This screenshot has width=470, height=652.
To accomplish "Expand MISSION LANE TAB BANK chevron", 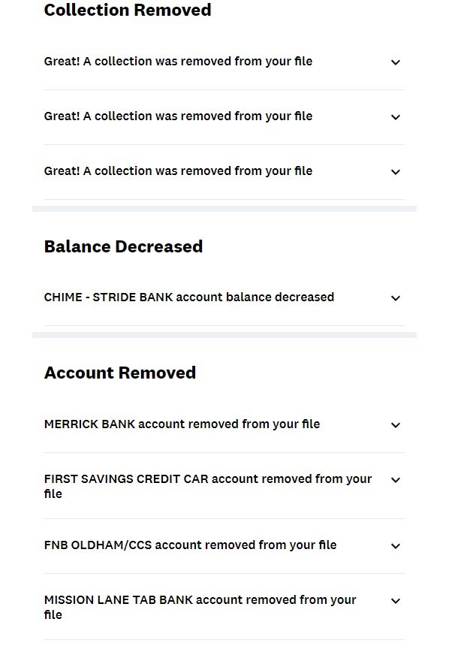I will [x=396, y=601].
